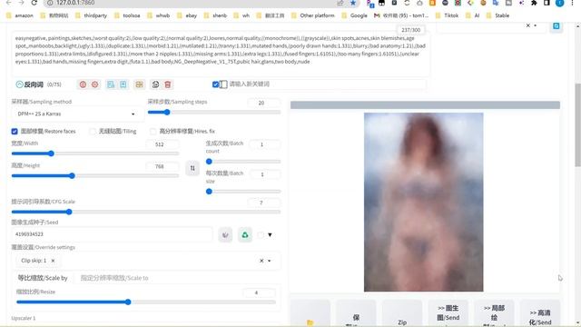Image resolution: width=581 pixels, height=327 pixels.
Task: Click the CFG Scale value box
Action: [x=263, y=203]
